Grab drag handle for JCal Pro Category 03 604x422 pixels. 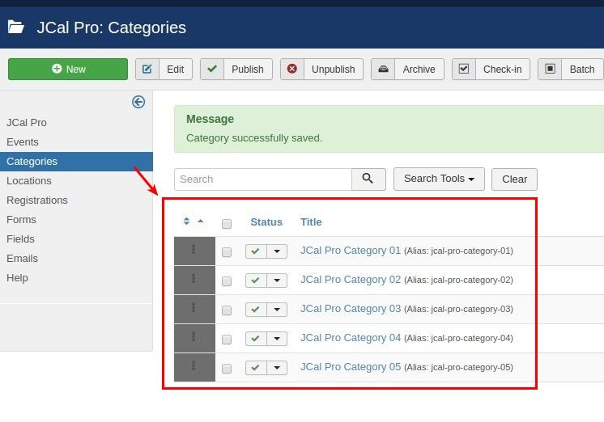pyautogui.click(x=194, y=308)
